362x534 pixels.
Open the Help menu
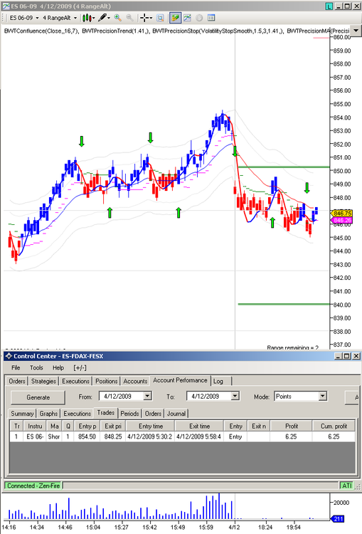[58, 368]
